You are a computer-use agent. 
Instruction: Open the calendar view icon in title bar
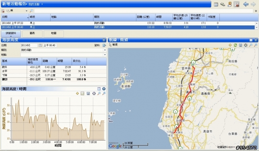coord(216,4)
